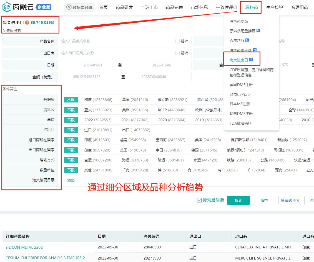Select 日本MF注册 menu entry

(x=240, y=104)
